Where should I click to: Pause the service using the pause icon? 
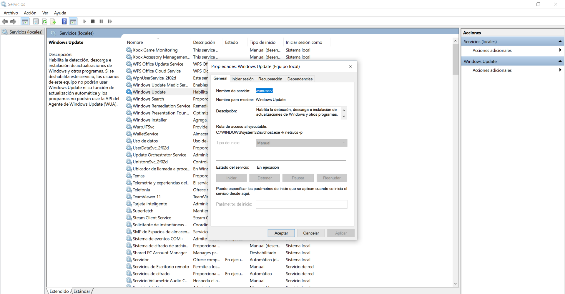(101, 21)
